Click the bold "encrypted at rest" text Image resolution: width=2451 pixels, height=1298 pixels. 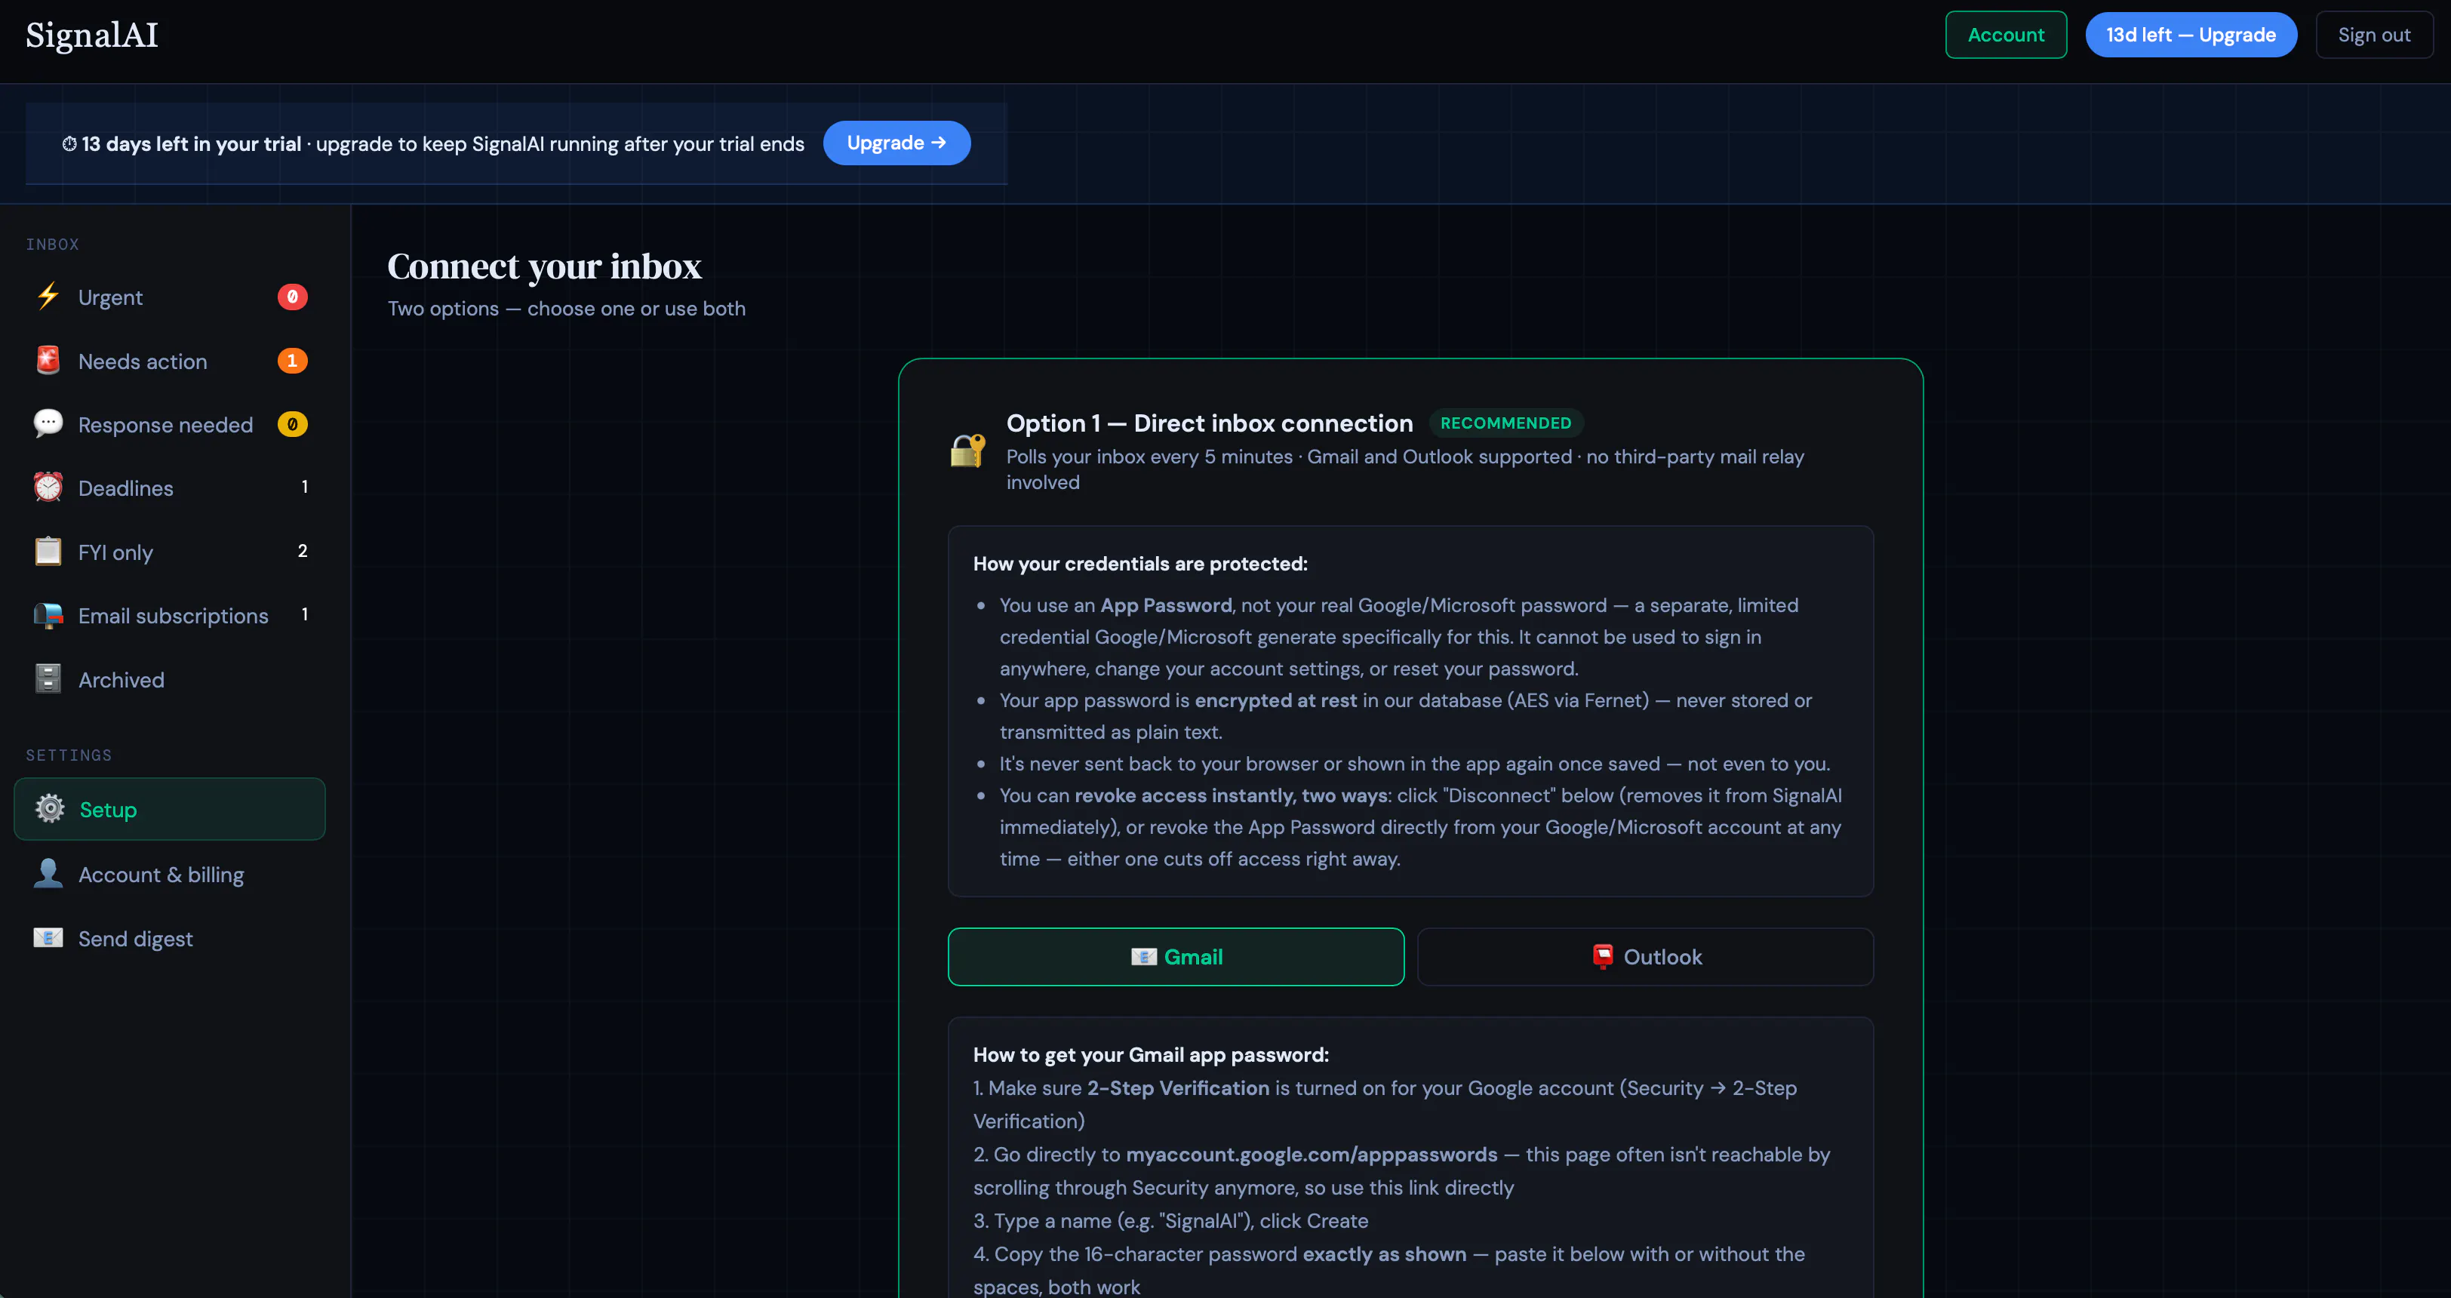1275,700
